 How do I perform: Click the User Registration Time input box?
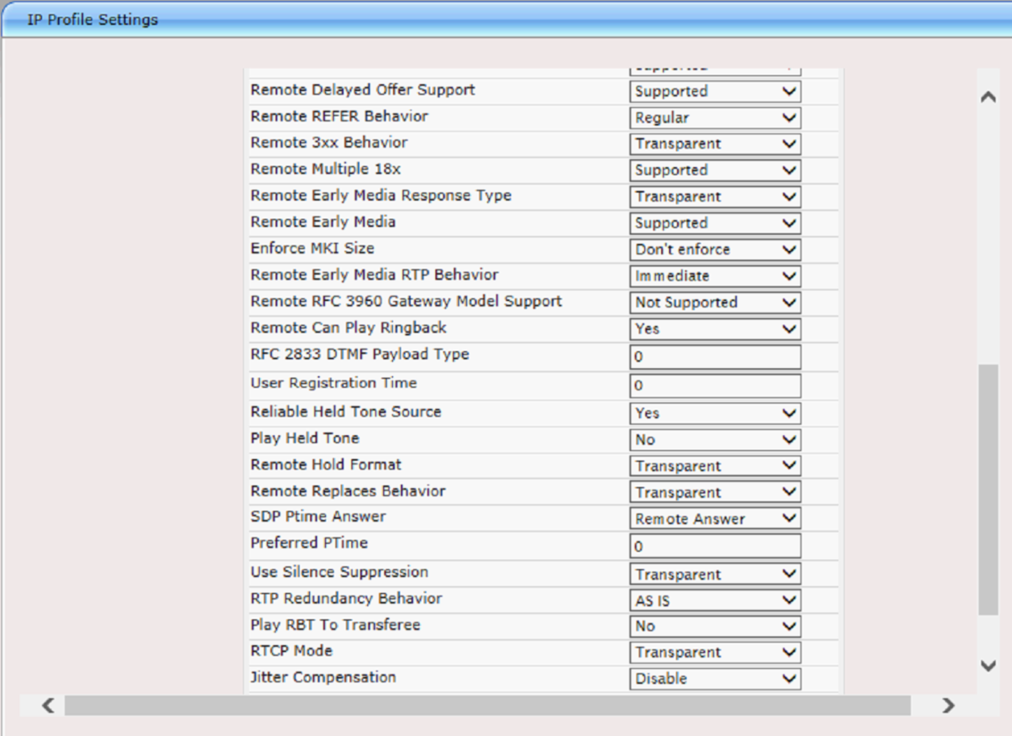715,385
